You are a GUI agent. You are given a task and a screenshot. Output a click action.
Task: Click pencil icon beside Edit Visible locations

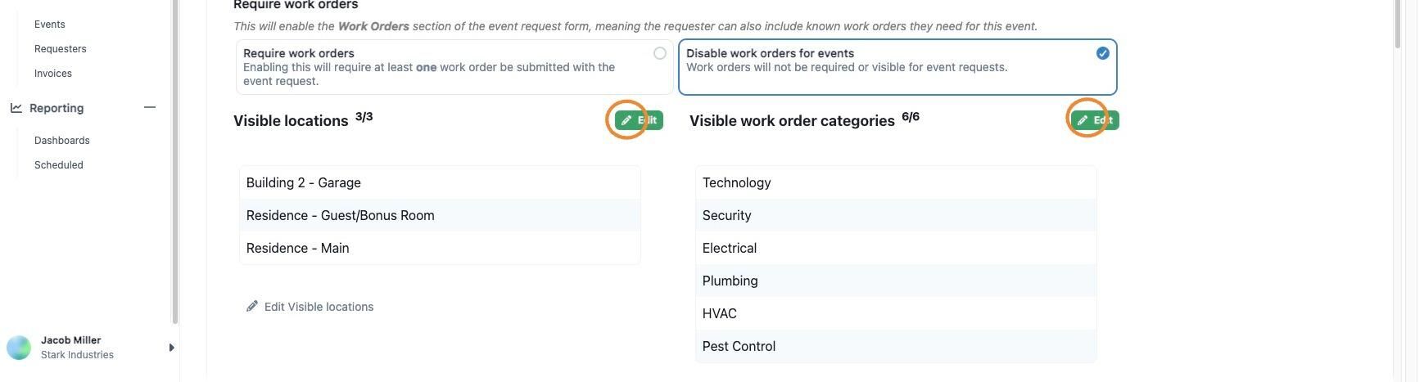coord(252,307)
